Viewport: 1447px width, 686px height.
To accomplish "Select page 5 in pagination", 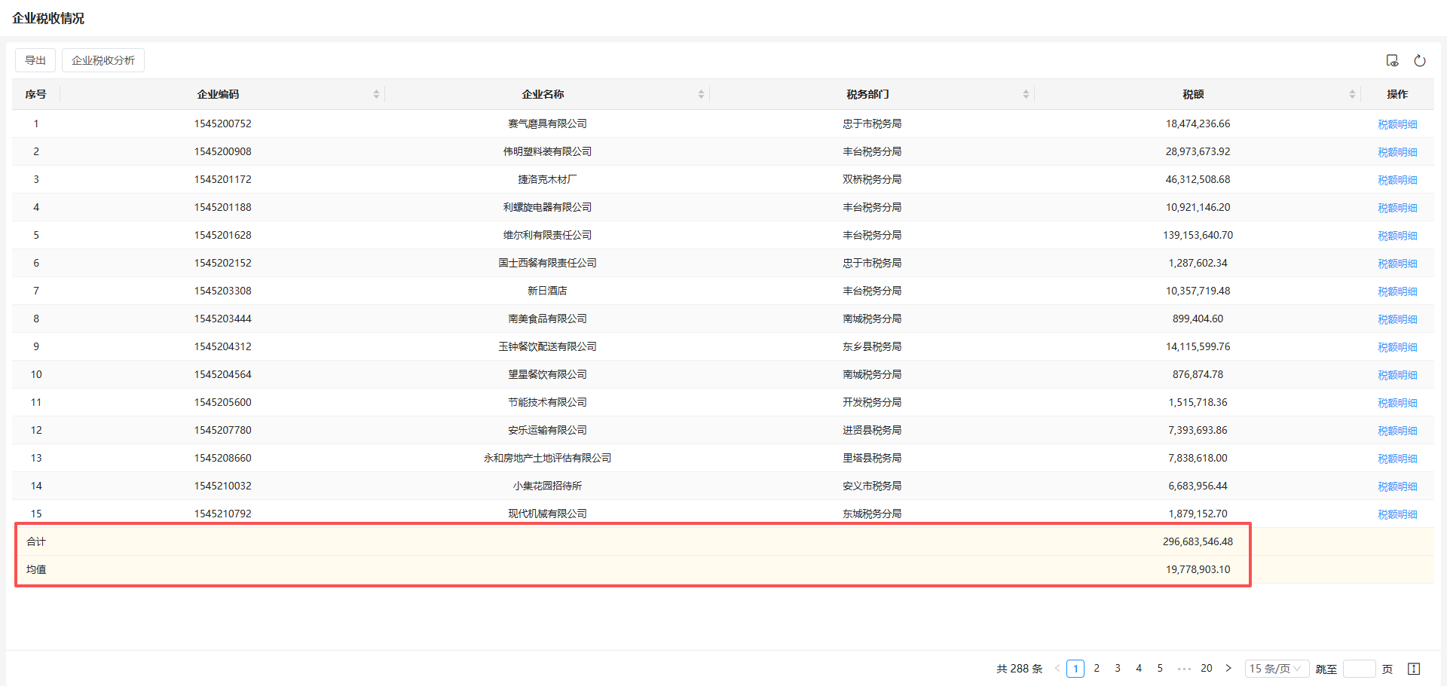I will [1160, 669].
